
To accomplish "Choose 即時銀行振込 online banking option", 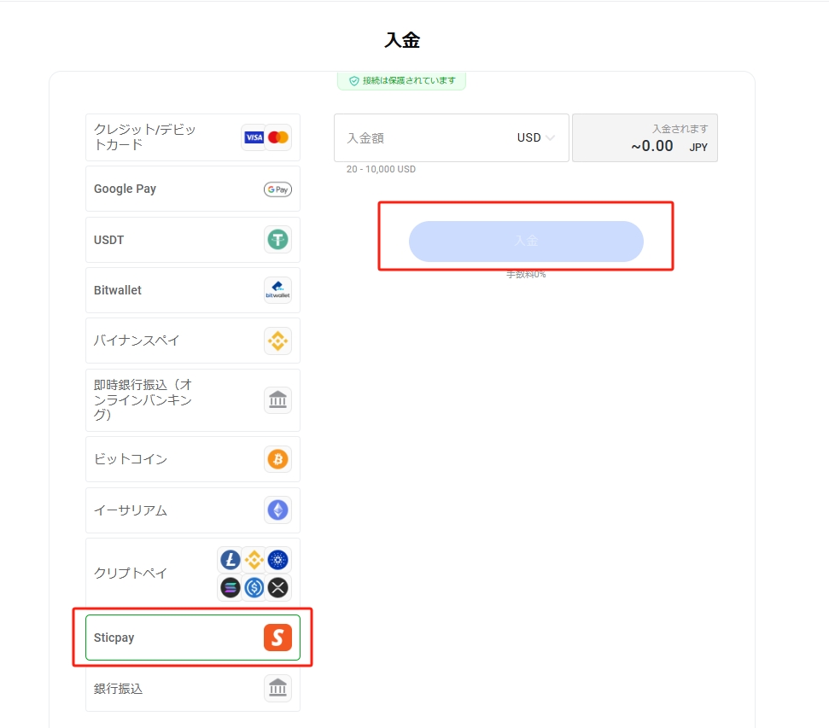I will coord(154,400).
